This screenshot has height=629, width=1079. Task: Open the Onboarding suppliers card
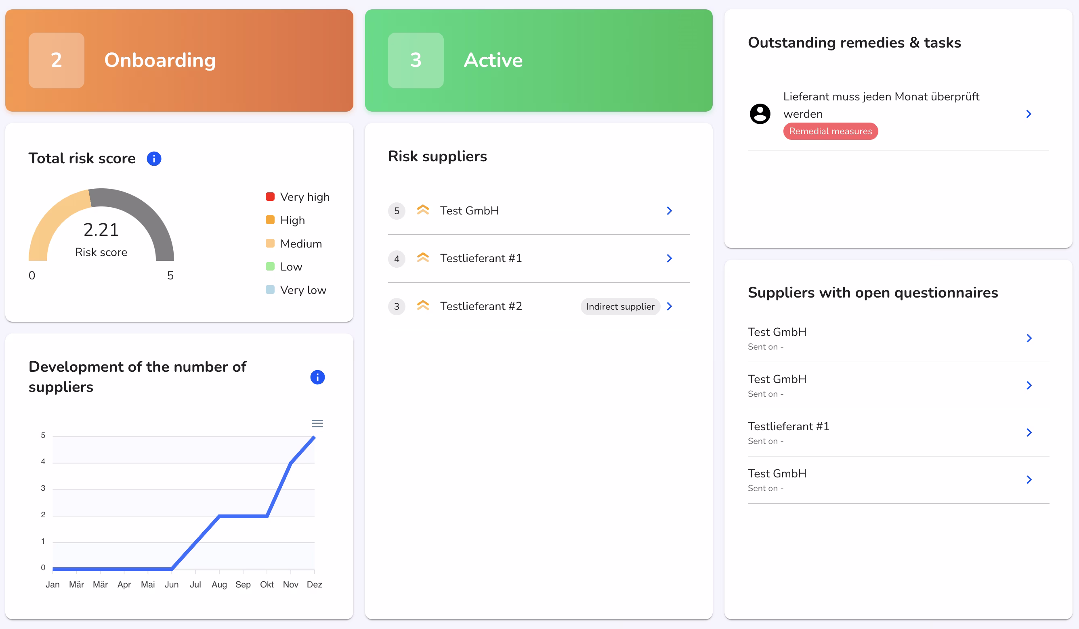point(178,60)
